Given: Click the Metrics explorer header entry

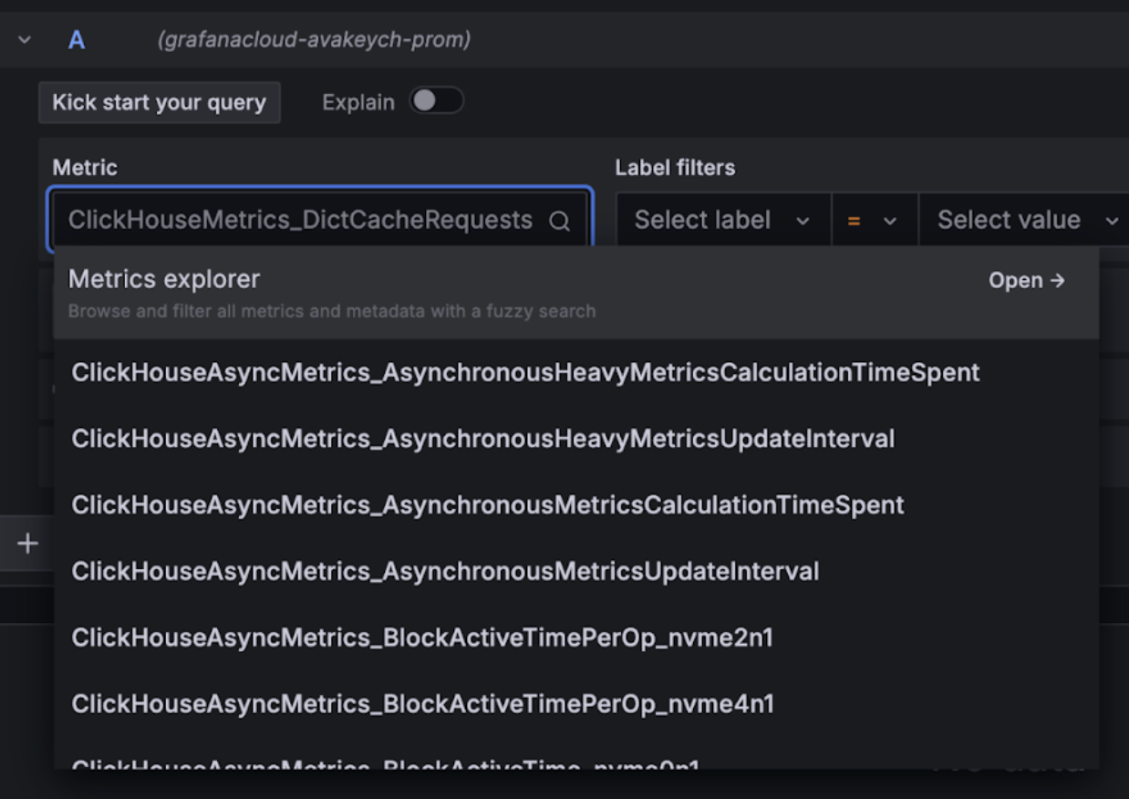Looking at the screenshot, I should 164,280.
